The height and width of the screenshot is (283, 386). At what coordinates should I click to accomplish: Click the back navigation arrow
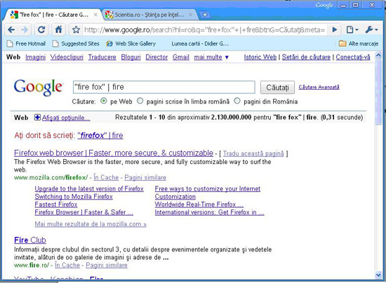(x=11, y=29)
